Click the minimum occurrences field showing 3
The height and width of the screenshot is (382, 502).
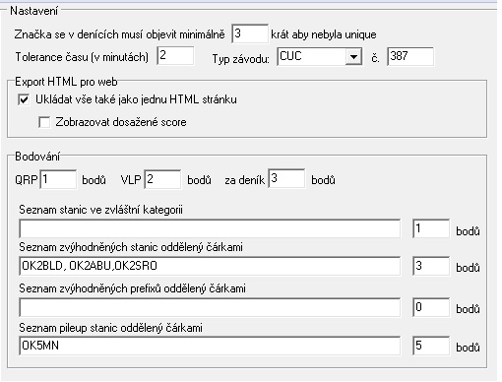coord(250,33)
